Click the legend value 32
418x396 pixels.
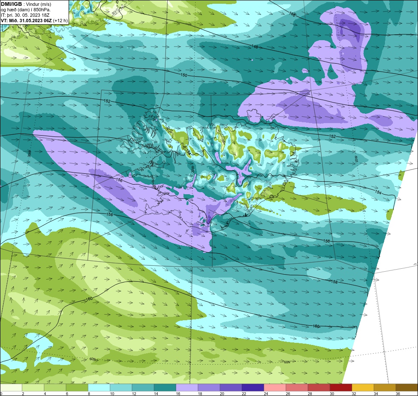(x=354, y=393)
